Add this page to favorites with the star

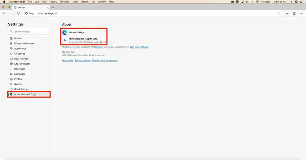tap(279, 13)
